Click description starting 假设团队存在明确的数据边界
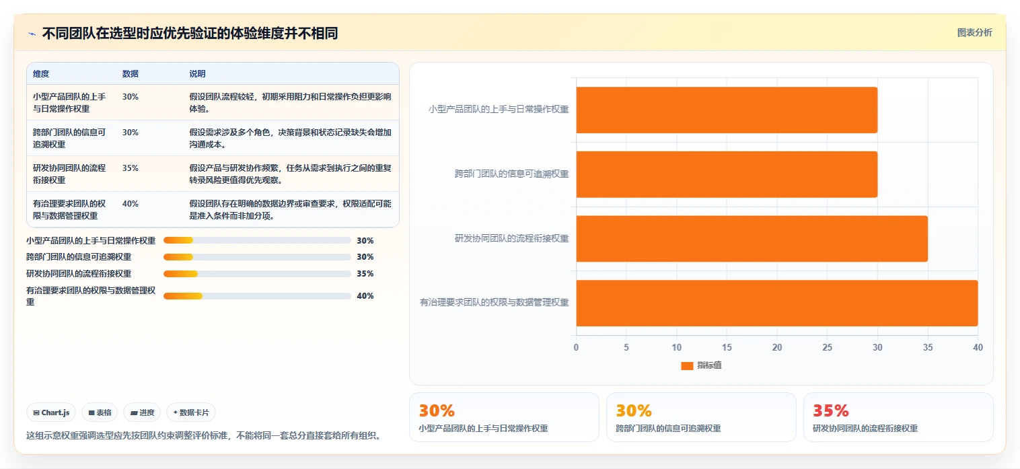This screenshot has height=469, width=1020. pos(290,209)
